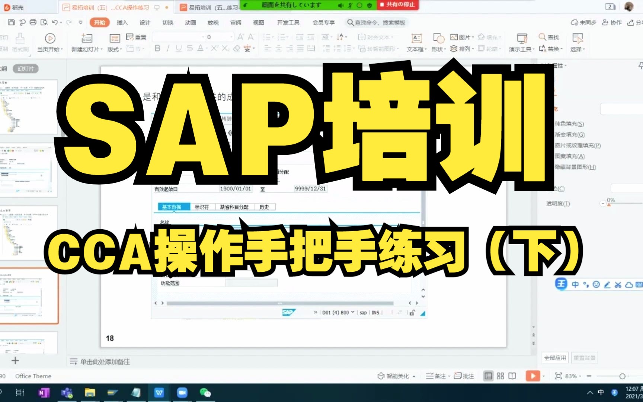Open the 设计 Design ribbon tab
643x402 pixels.
click(145, 22)
